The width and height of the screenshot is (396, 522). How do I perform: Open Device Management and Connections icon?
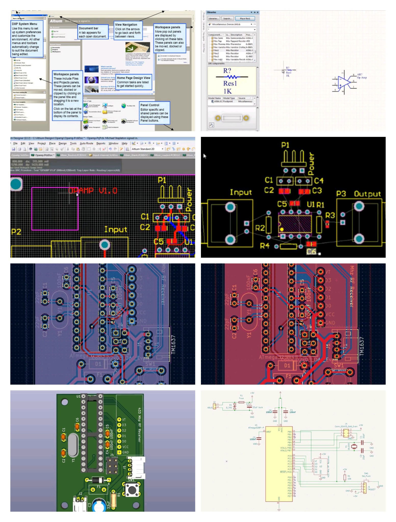click(x=85, y=106)
